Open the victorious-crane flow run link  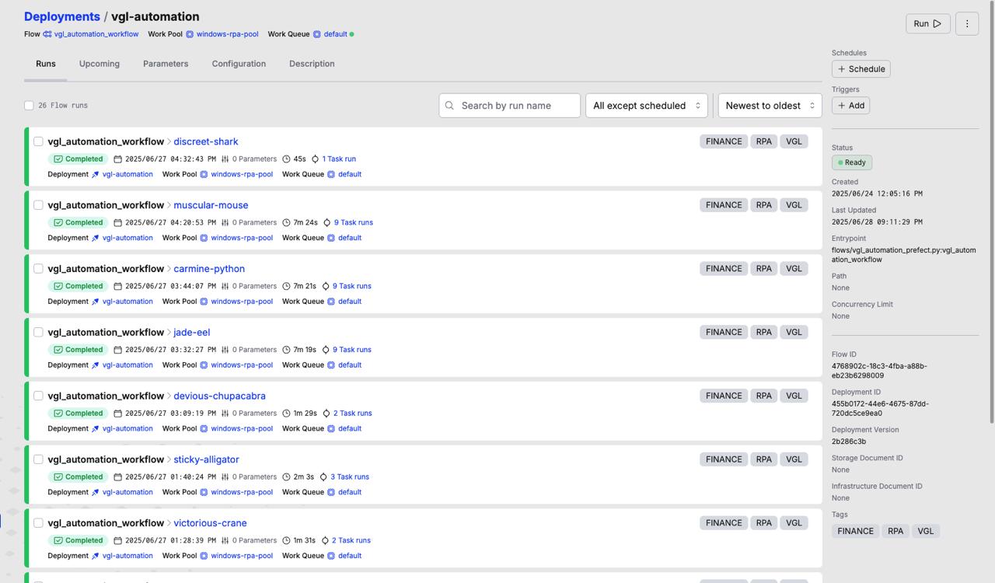[210, 523]
